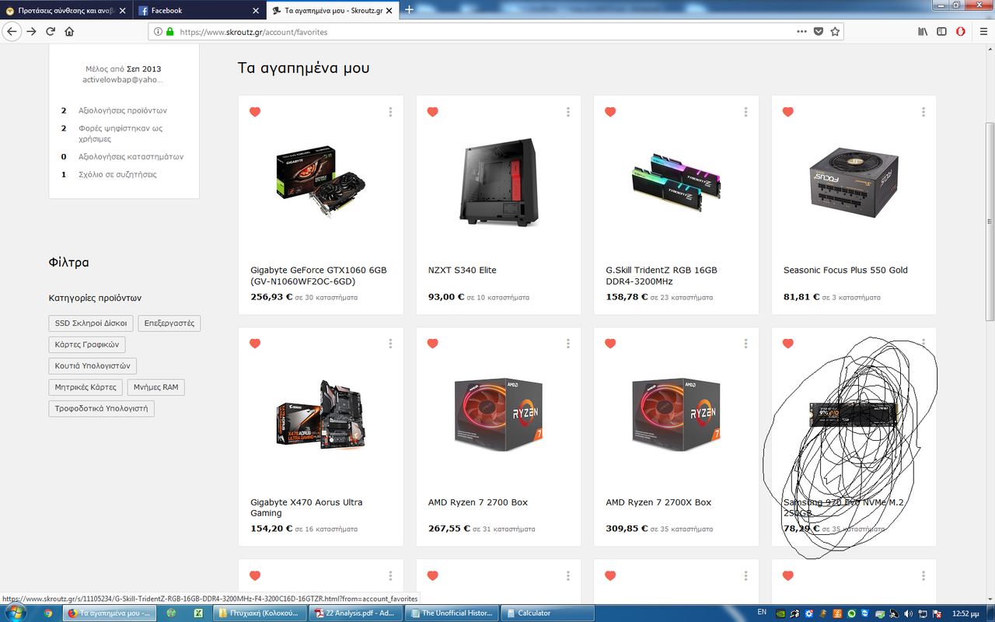Image resolution: width=995 pixels, height=622 pixels.
Task: Click the browser forward arrow
Action: tap(31, 32)
